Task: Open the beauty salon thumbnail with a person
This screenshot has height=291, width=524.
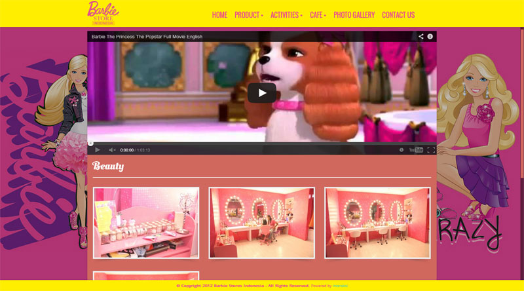Action: pos(261,223)
